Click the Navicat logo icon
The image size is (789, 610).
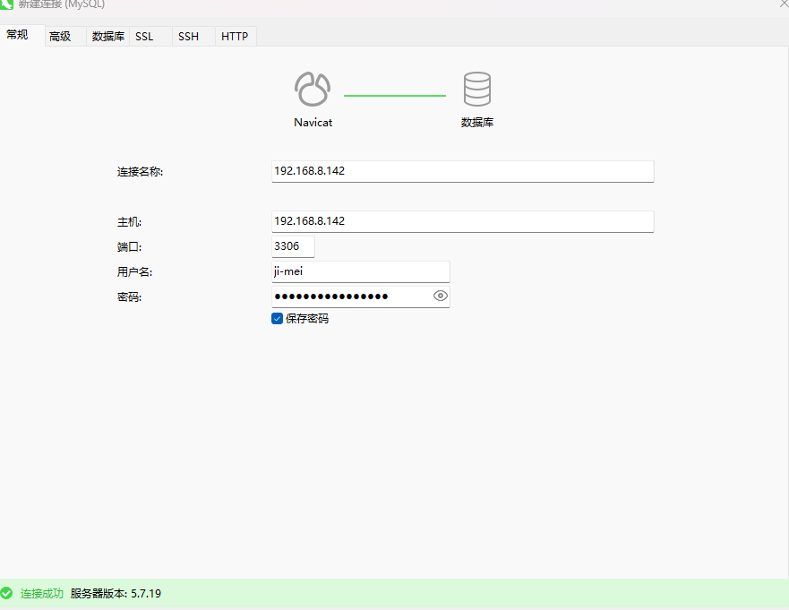(313, 89)
